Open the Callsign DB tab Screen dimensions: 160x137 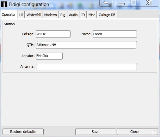tap(107, 15)
